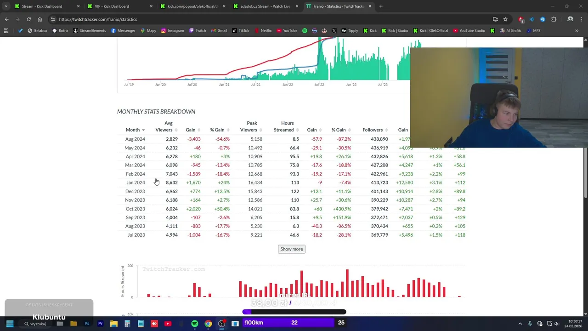This screenshot has width=588, height=331.
Task: Open the extensions puzzle icon
Action: pos(554,19)
